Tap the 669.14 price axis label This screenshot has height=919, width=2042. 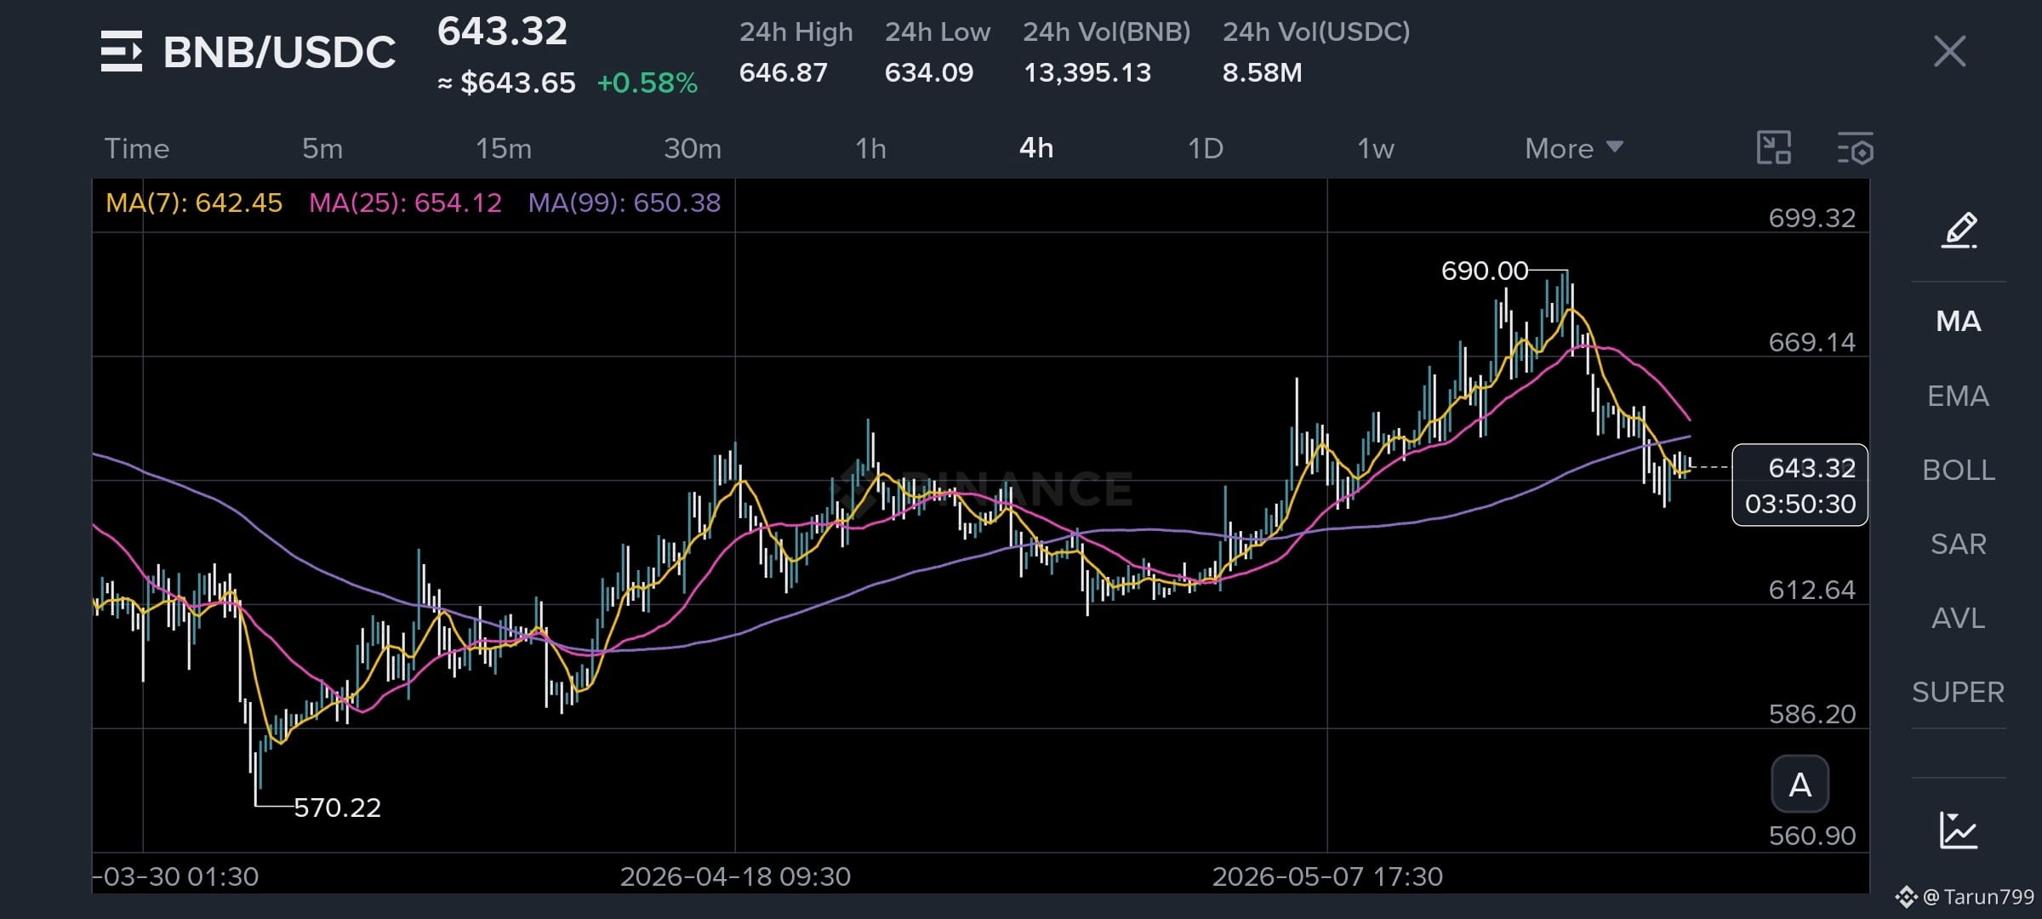click(x=1812, y=342)
